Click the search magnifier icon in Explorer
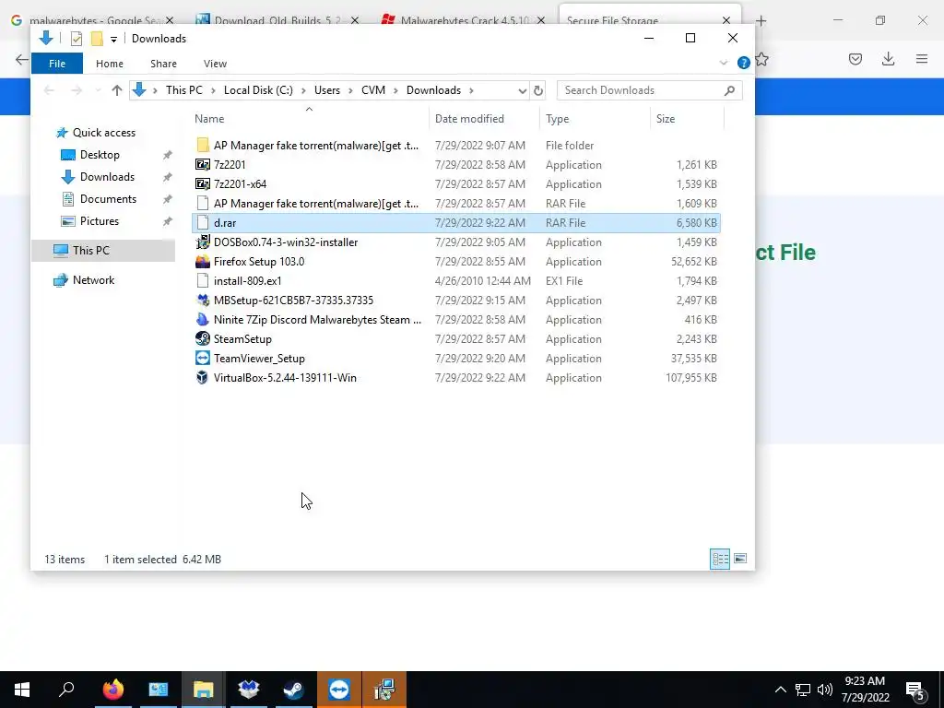Image resolution: width=944 pixels, height=708 pixels. click(730, 90)
